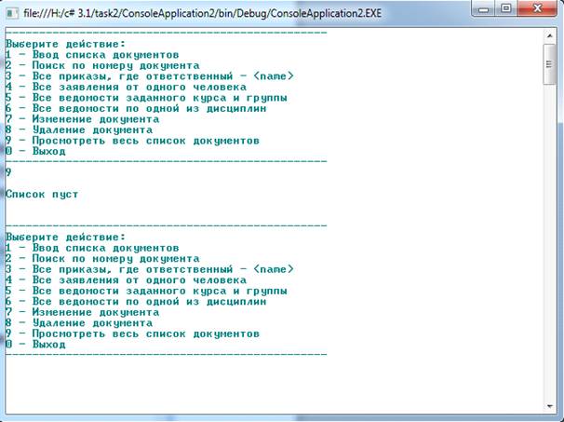Click the scrollbar up arrow
Image resolution: width=564 pixels, height=422 pixels.
tap(550, 35)
